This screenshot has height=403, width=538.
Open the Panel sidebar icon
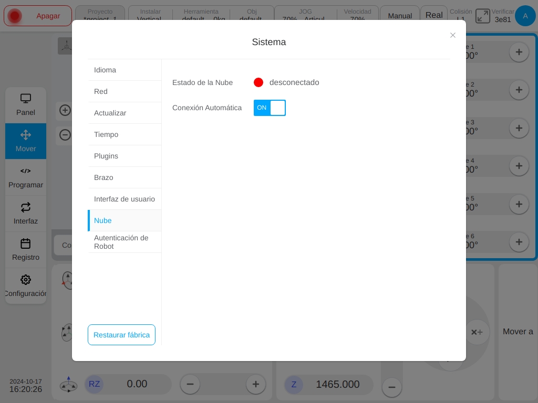click(x=26, y=105)
